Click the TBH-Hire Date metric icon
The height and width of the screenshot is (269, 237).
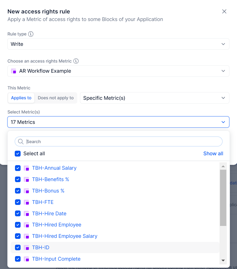tap(26, 214)
